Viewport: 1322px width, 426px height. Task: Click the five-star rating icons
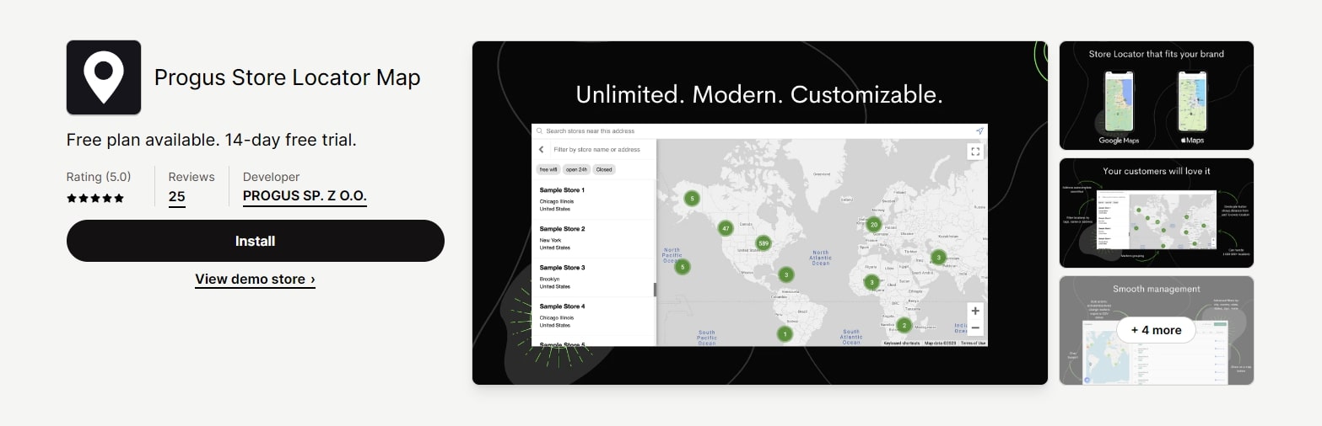(x=95, y=199)
